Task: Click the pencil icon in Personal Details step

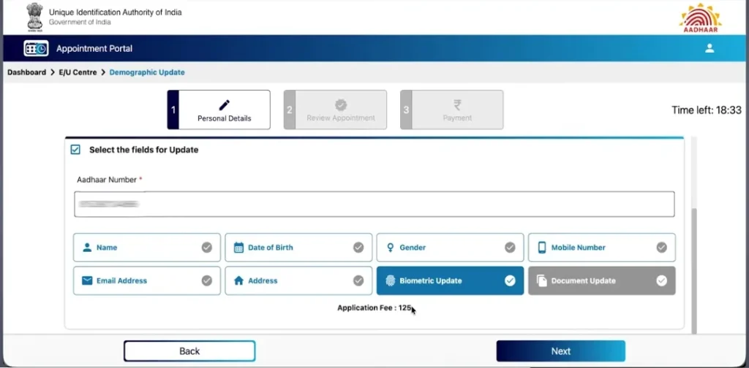Action: [224, 105]
